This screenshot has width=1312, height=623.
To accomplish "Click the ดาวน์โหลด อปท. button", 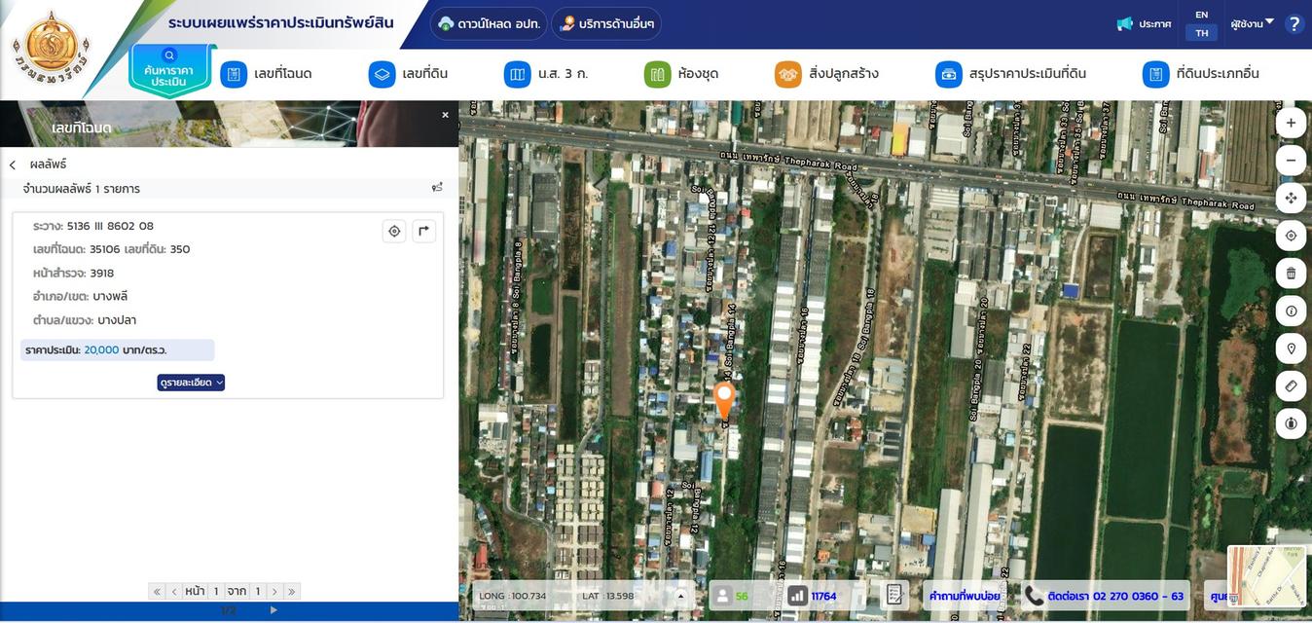I will (x=489, y=23).
